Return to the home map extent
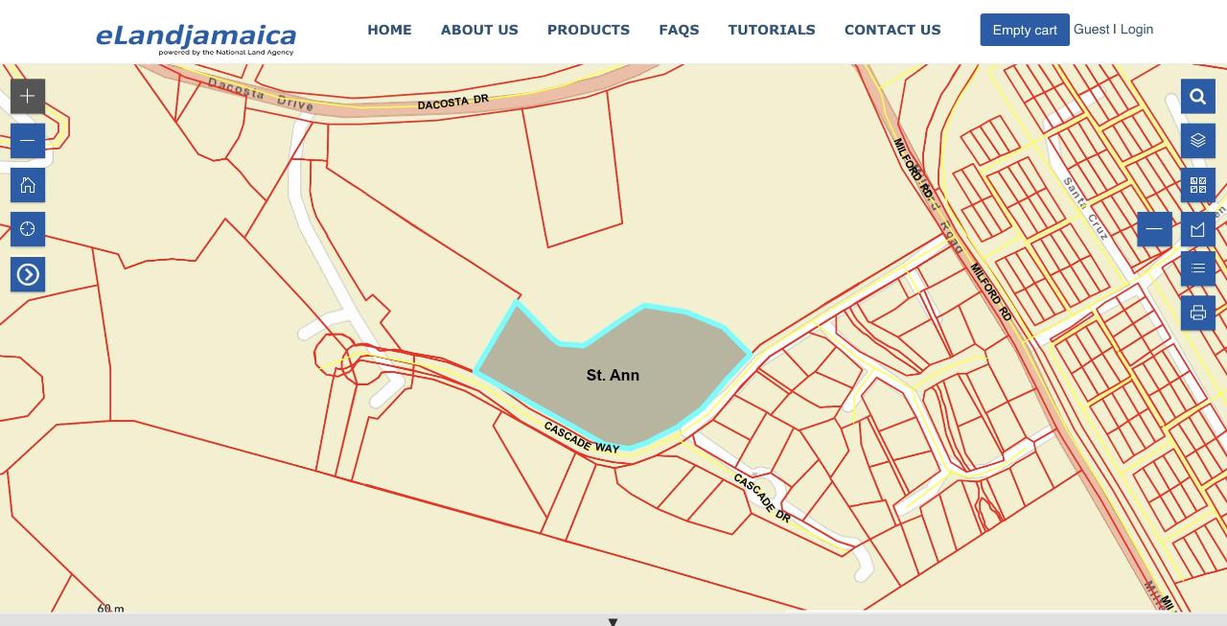1227x626 pixels. (x=27, y=185)
